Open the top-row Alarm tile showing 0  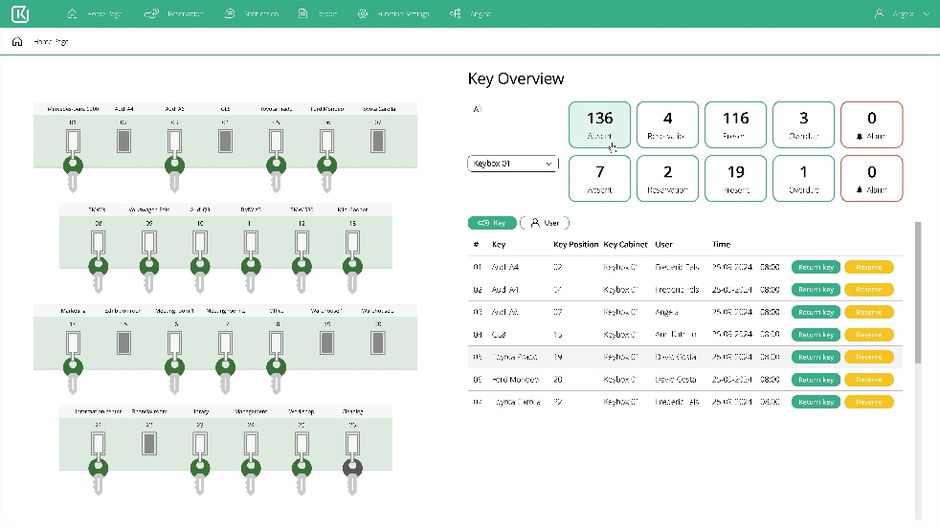(x=871, y=125)
